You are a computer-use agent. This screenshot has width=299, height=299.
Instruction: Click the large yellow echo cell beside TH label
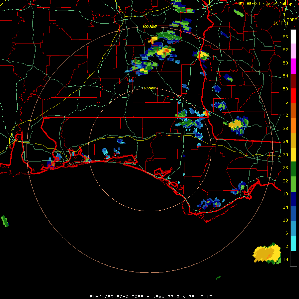[x=267, y=253]
